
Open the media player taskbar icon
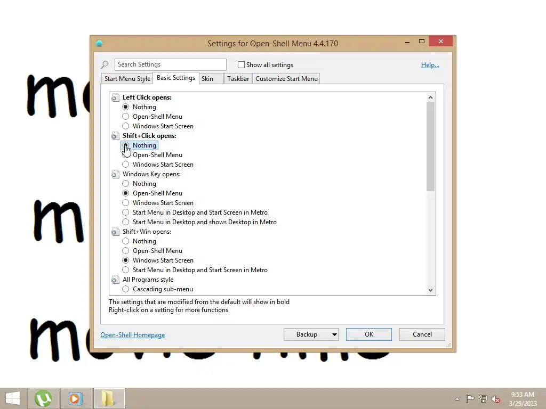pyautogui.click(x=76, y=398)
